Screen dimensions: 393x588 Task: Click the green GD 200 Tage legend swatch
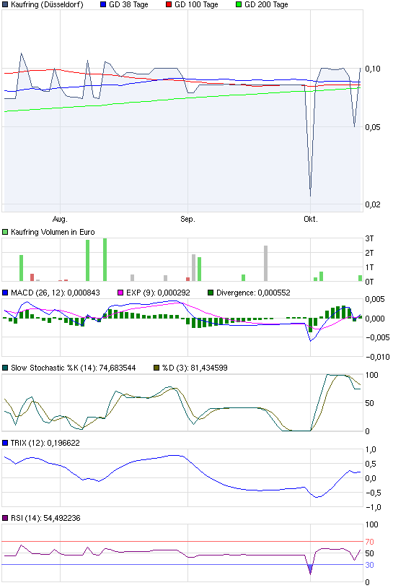[239, 5]
